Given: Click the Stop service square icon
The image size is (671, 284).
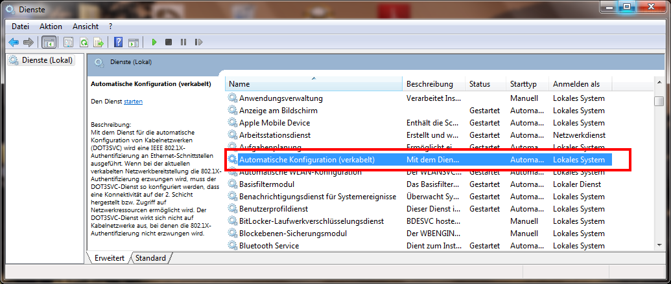Looking at the screenshot, I should pyautogui.click(x=169, y=42).
